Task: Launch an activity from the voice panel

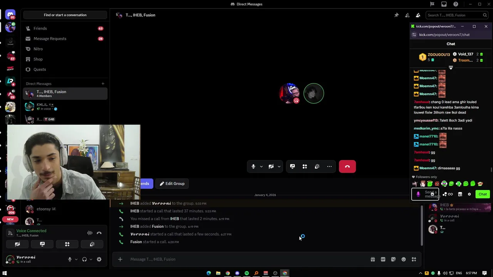Action: pos(67,244)
